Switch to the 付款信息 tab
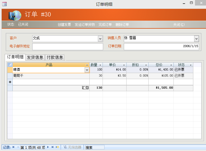The width and height of the screenshot is (206, 151). 55,57
